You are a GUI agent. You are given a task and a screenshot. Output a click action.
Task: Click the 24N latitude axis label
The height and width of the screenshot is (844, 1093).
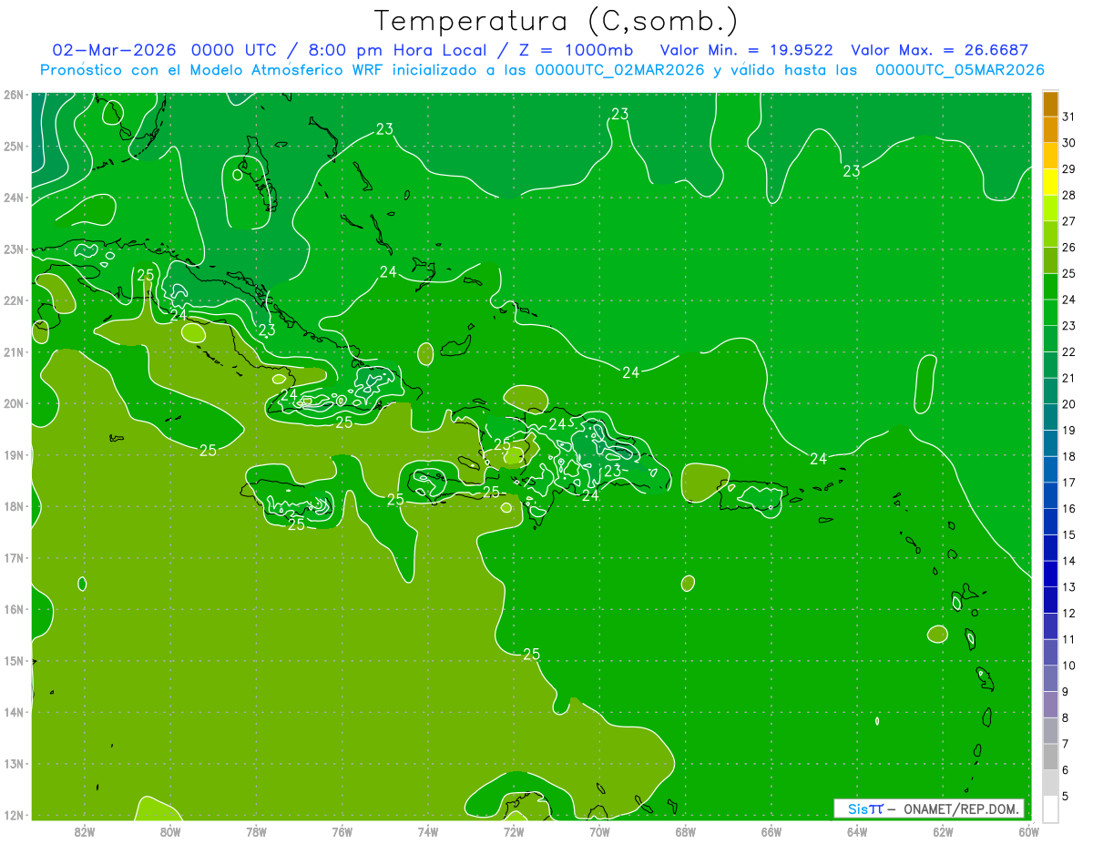tap(13, 198)
